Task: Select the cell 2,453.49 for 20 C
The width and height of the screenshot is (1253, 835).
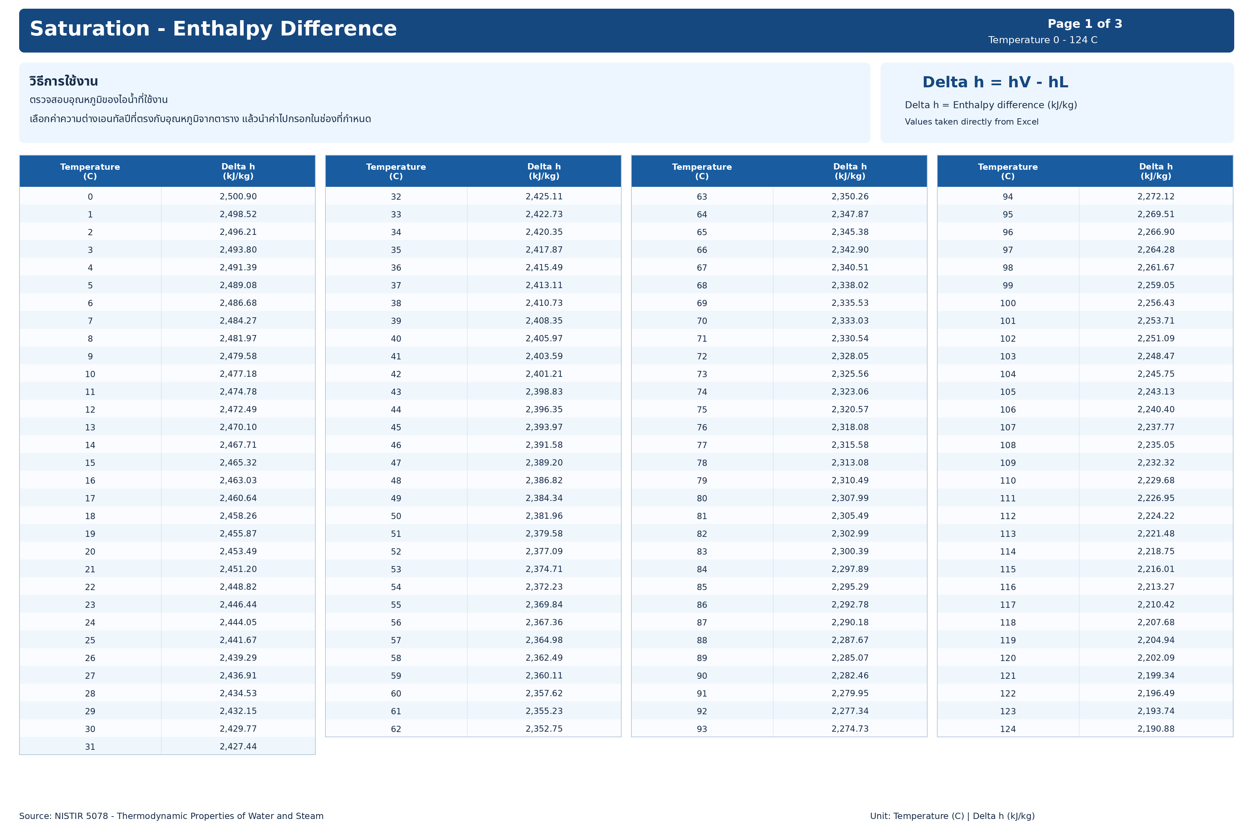Action: tap(238, 551)
